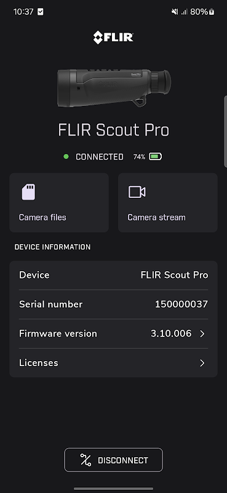Tap the green connected status dot
Viewport: 227px width, 493px height.
pos(66,157)
